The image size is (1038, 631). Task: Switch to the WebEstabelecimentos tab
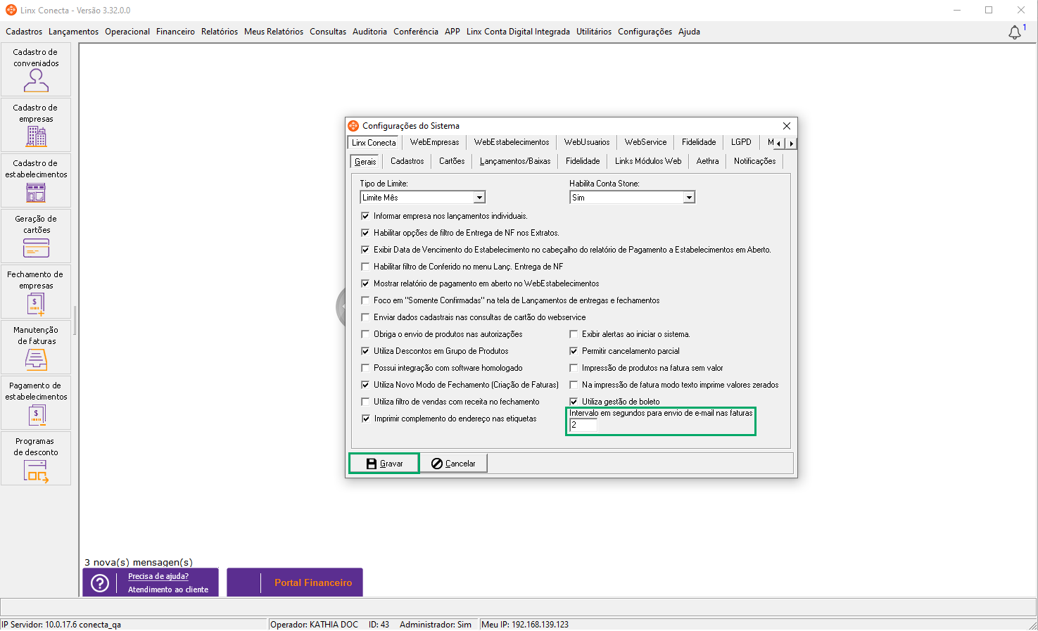tap(512, 142)
